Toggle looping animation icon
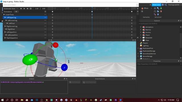 coord(31,8)
